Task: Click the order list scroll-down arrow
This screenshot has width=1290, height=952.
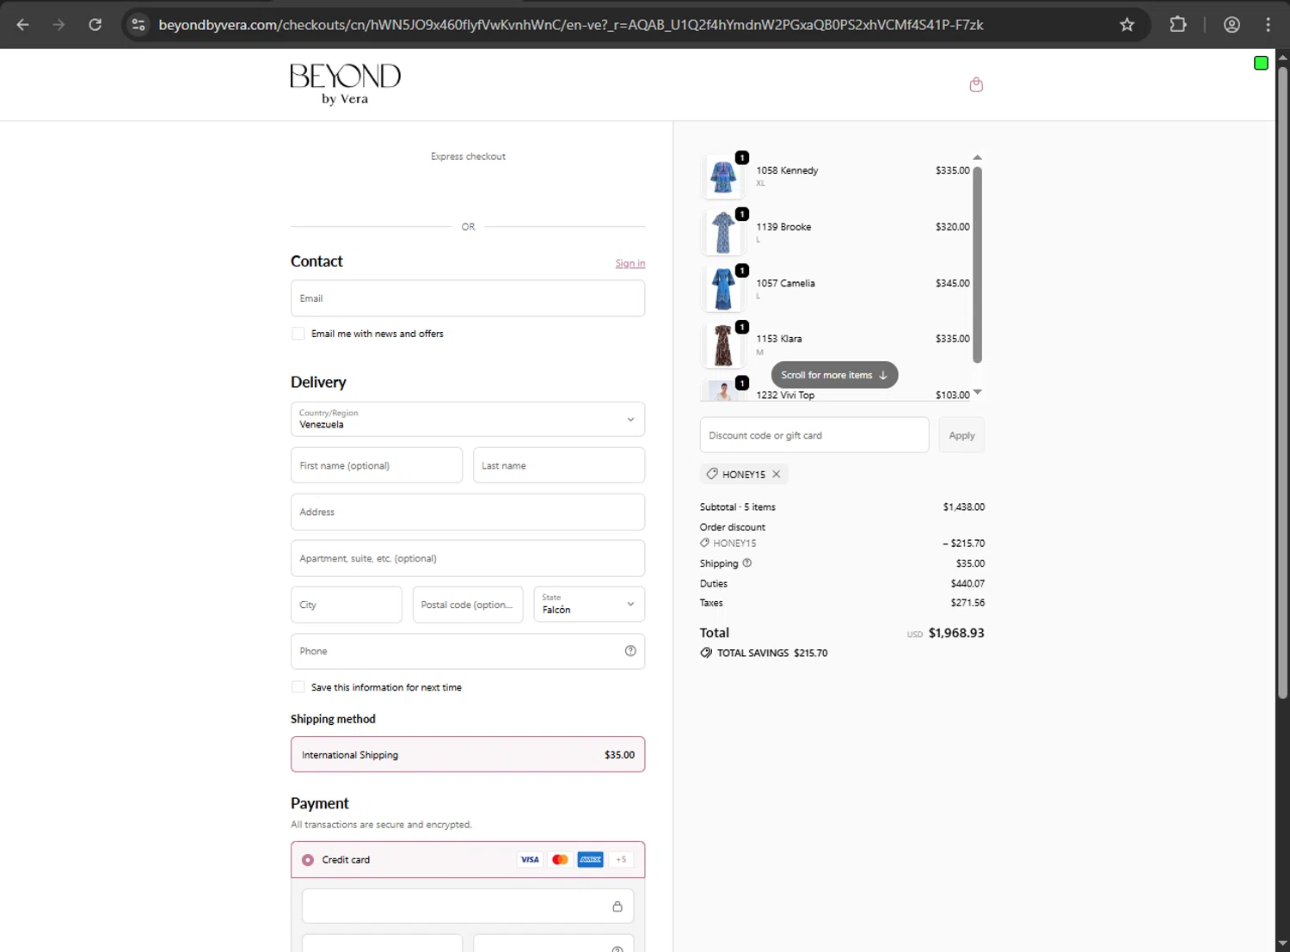Action: 977,393
